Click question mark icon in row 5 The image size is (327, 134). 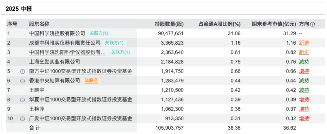(22, 71)
